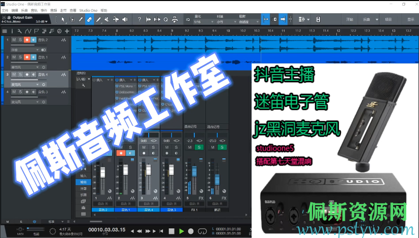
Task: Click the 输入 (Inputs) mixer button
Action: tap(83, 176)
